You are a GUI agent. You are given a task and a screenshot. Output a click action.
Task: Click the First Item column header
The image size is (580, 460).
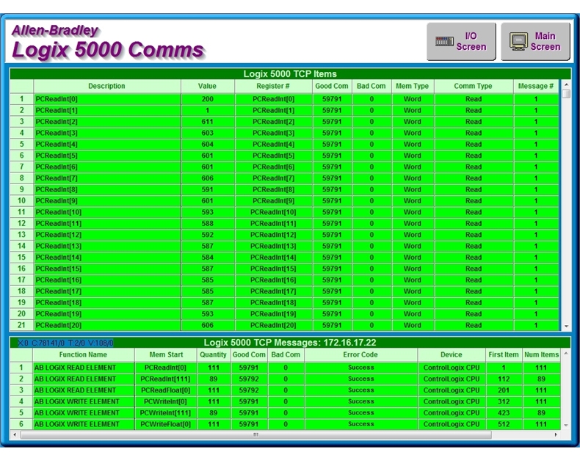click(x=504, y=354)
